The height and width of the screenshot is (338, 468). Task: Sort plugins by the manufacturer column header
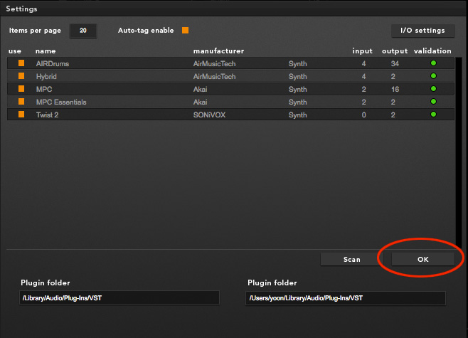tap(218, 51)
